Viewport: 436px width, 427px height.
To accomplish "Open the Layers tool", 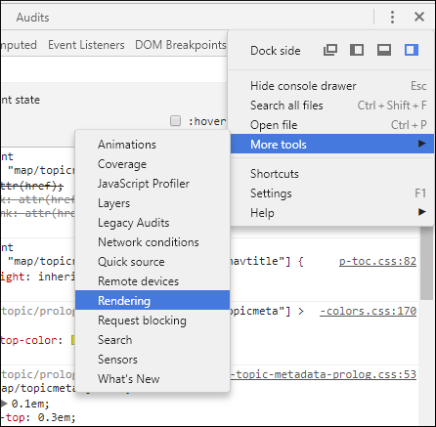I will pyautogui.click(x=153, y=203).
